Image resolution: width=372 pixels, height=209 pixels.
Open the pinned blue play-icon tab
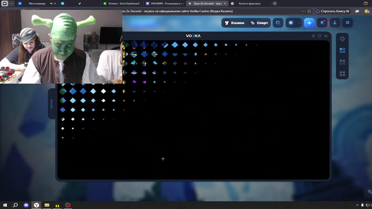pyautogui.click(x=20, y=3)
